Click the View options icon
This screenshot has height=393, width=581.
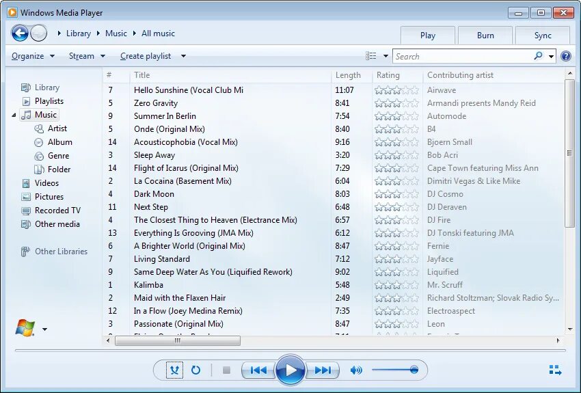(x=371, y=56)
